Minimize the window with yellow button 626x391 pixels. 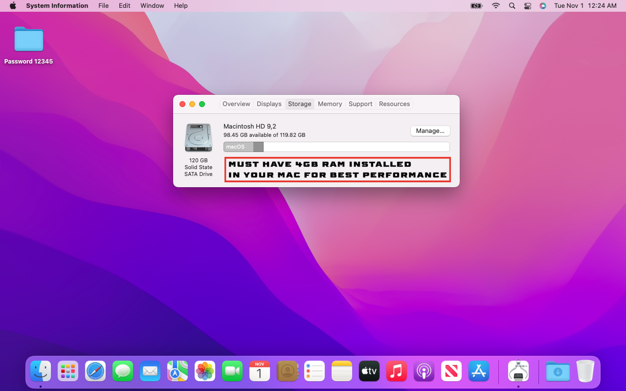192,104
